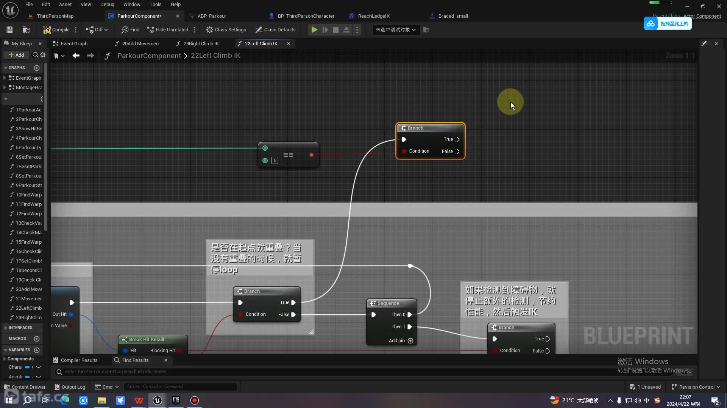Stop the play session

click(x=336, y=30)
